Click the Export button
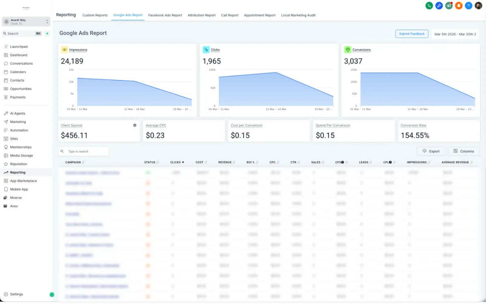Screen dimensions: 486x307 tap(431, 151)
